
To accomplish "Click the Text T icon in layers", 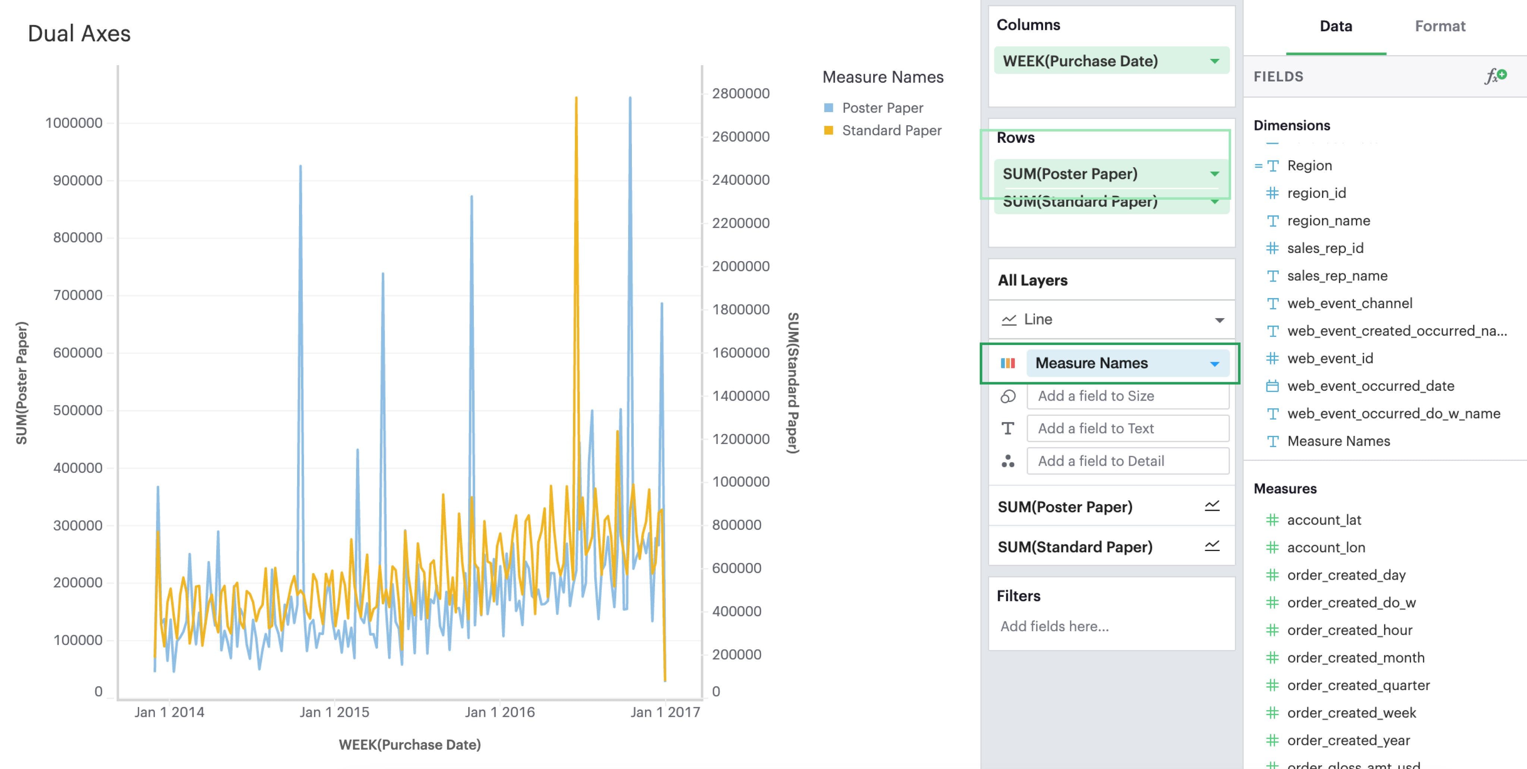I will click(1008, 428).
